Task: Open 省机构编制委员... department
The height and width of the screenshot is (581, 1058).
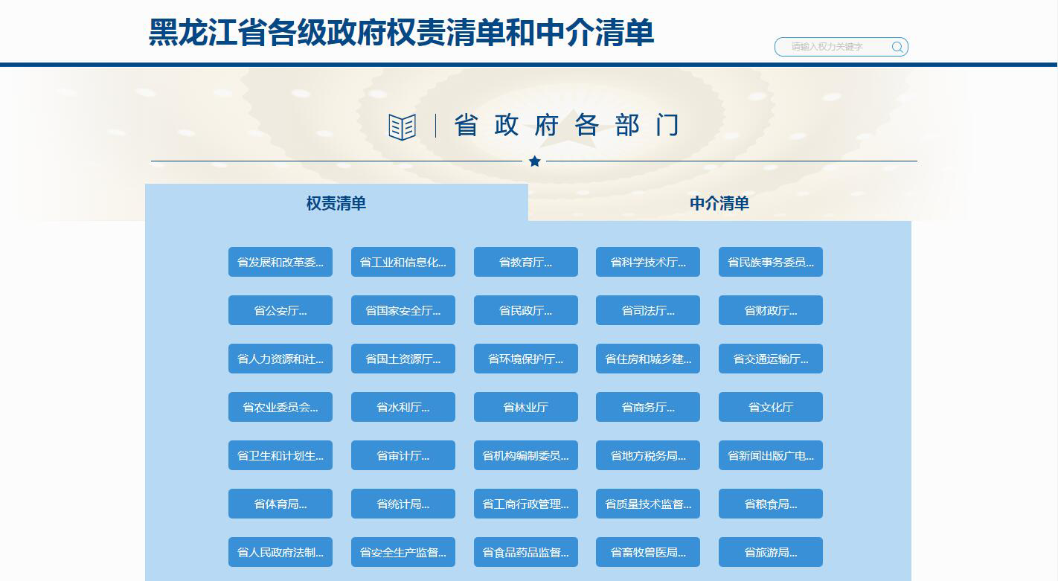Action: (526, 455)
